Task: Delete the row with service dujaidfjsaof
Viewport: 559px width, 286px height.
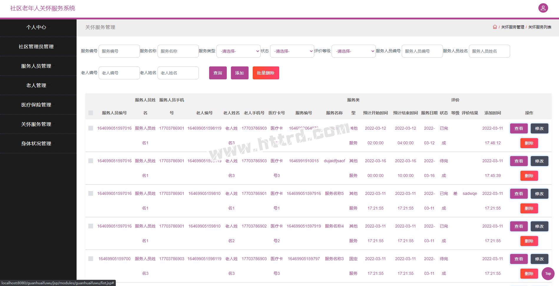Action: tap(529, 176)
